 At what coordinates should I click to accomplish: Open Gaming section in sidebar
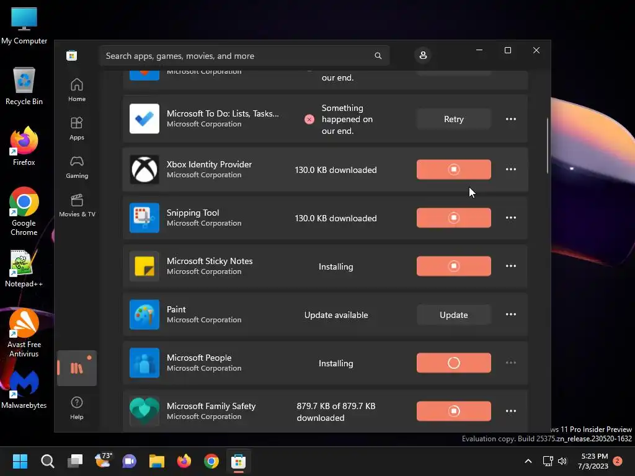[76, 167]
